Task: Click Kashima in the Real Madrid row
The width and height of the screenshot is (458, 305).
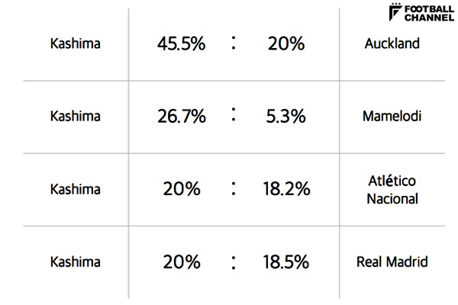Action: tap(75, 262)
